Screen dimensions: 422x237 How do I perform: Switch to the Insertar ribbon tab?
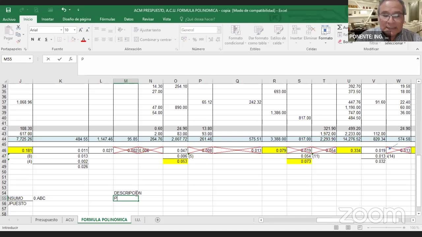click(x=47, y=19)
